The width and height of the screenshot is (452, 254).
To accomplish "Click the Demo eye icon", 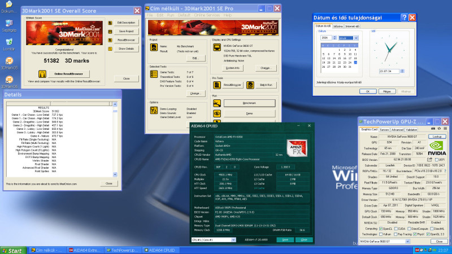I will pyautogui.click(x=217, y=113).
